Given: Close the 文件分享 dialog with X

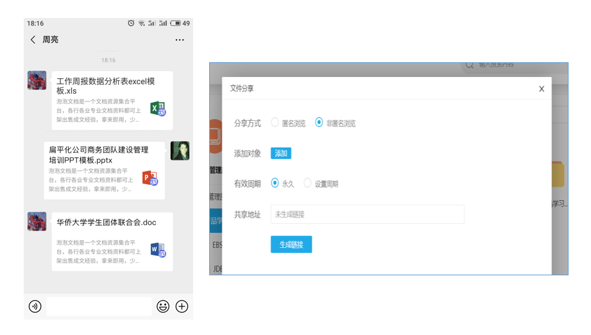Looking at the screenshot, I should coord(542,89).
